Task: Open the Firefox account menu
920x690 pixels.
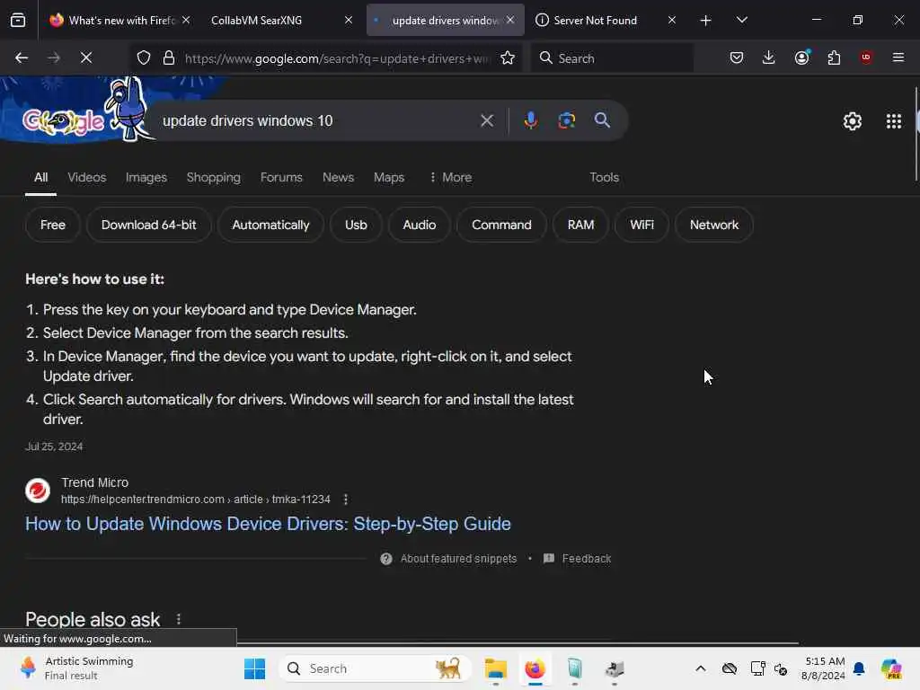Action: 801,57
